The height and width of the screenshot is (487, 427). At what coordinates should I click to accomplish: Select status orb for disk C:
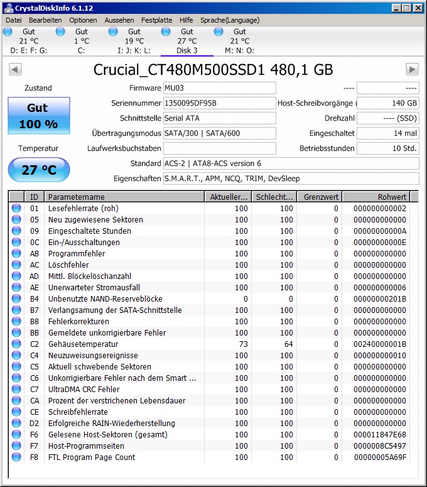pyautogui.click(x=60, y=31)
